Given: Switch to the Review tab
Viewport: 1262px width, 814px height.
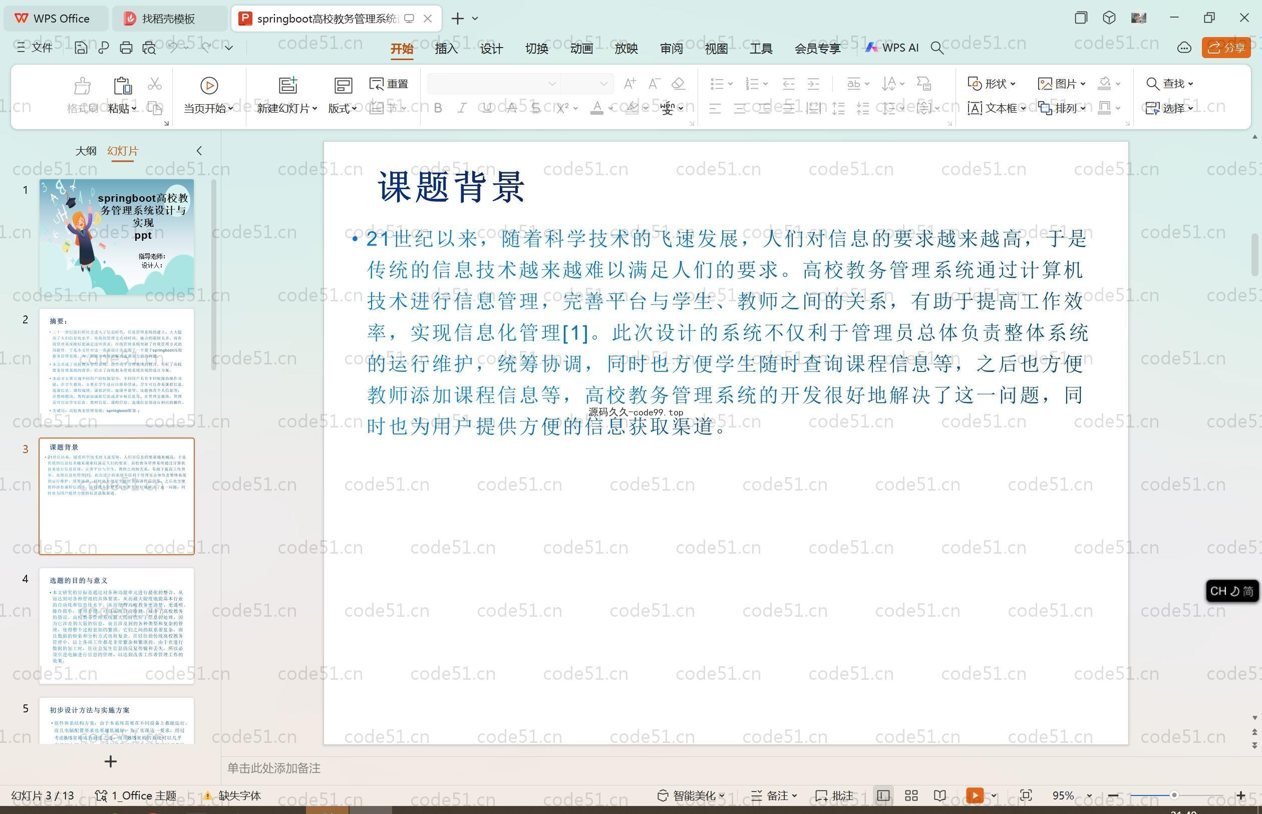Looking at the screenshot, I should 671,49.
